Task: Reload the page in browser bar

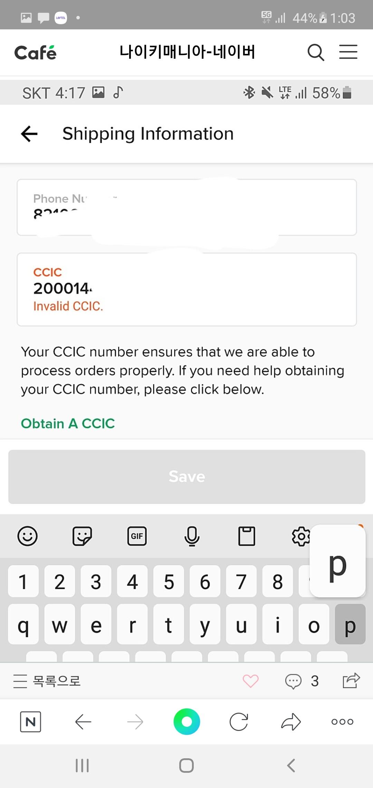Action: tap(239, 722)
